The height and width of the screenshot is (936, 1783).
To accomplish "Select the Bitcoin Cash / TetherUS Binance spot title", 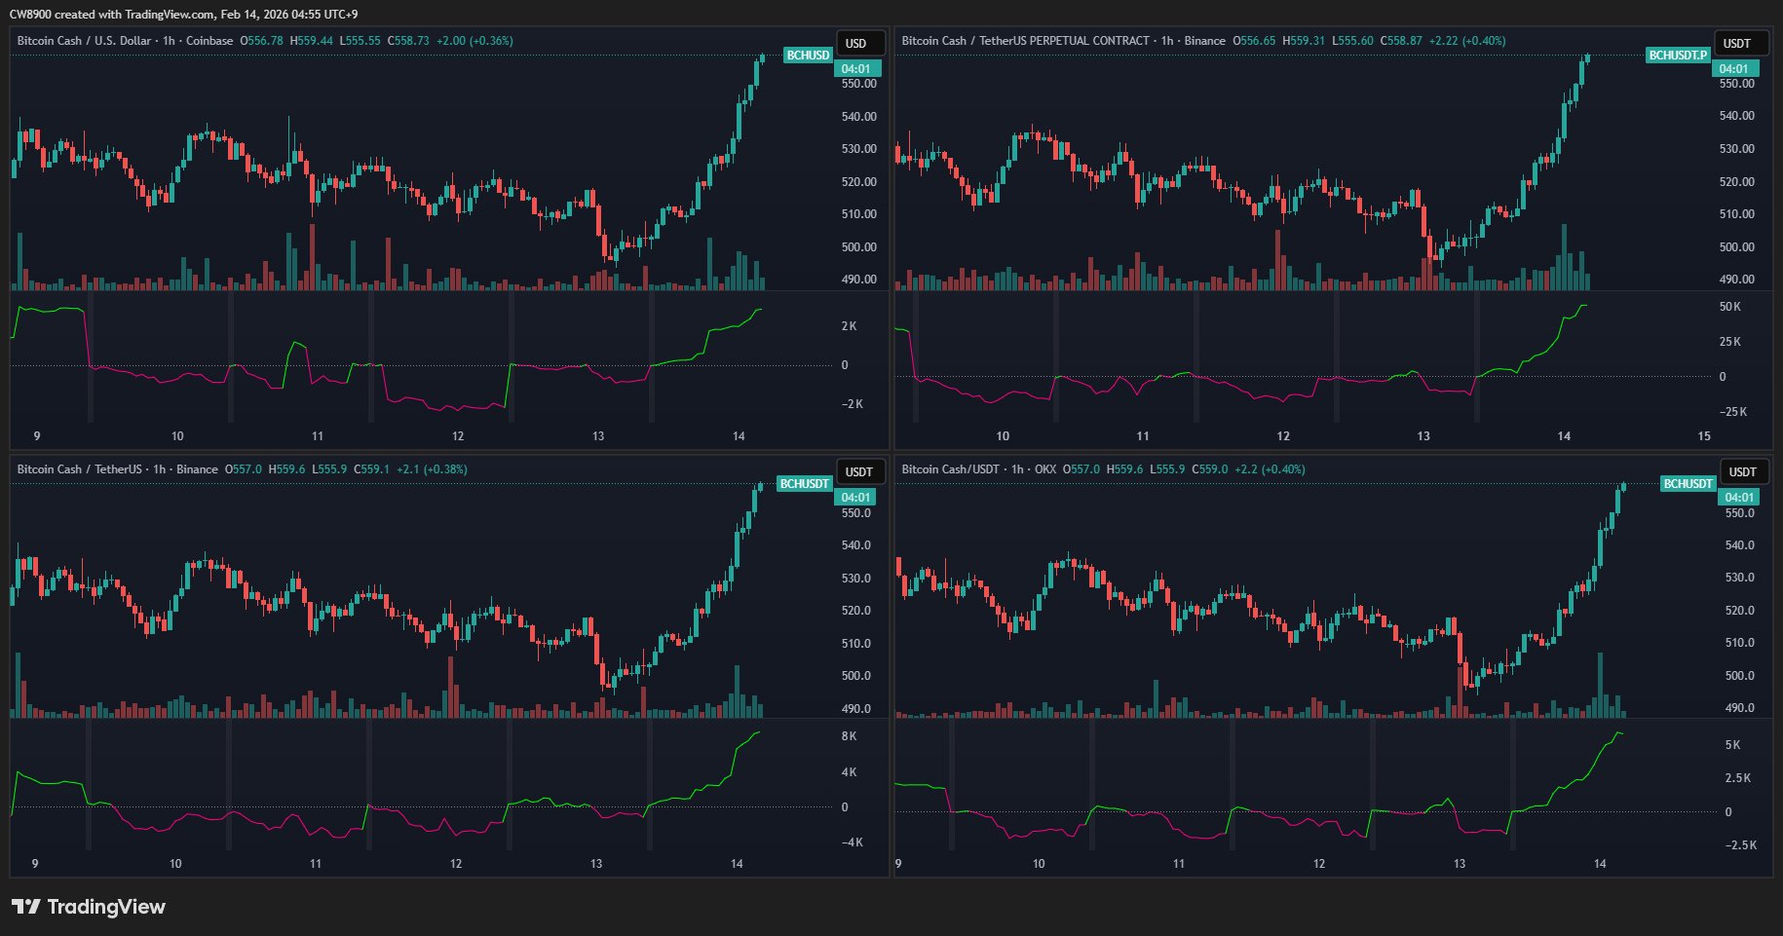I will pyautogui.click(x=117, y=469).
